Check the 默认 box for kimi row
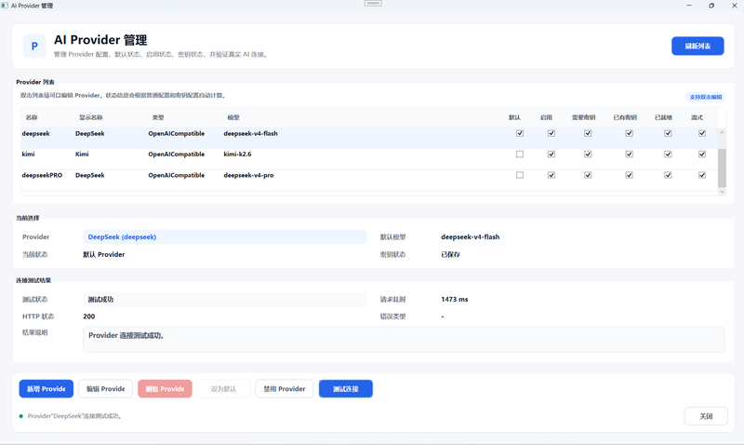Viewport: 744px width, 445px height. tap(520, 155)
